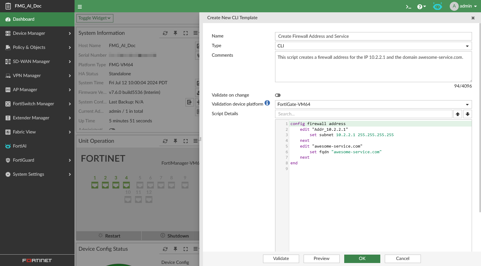Screen dimensions: 481x266
Task: Open the CLI console icon in top bar
Action: [x=408, y=7]
